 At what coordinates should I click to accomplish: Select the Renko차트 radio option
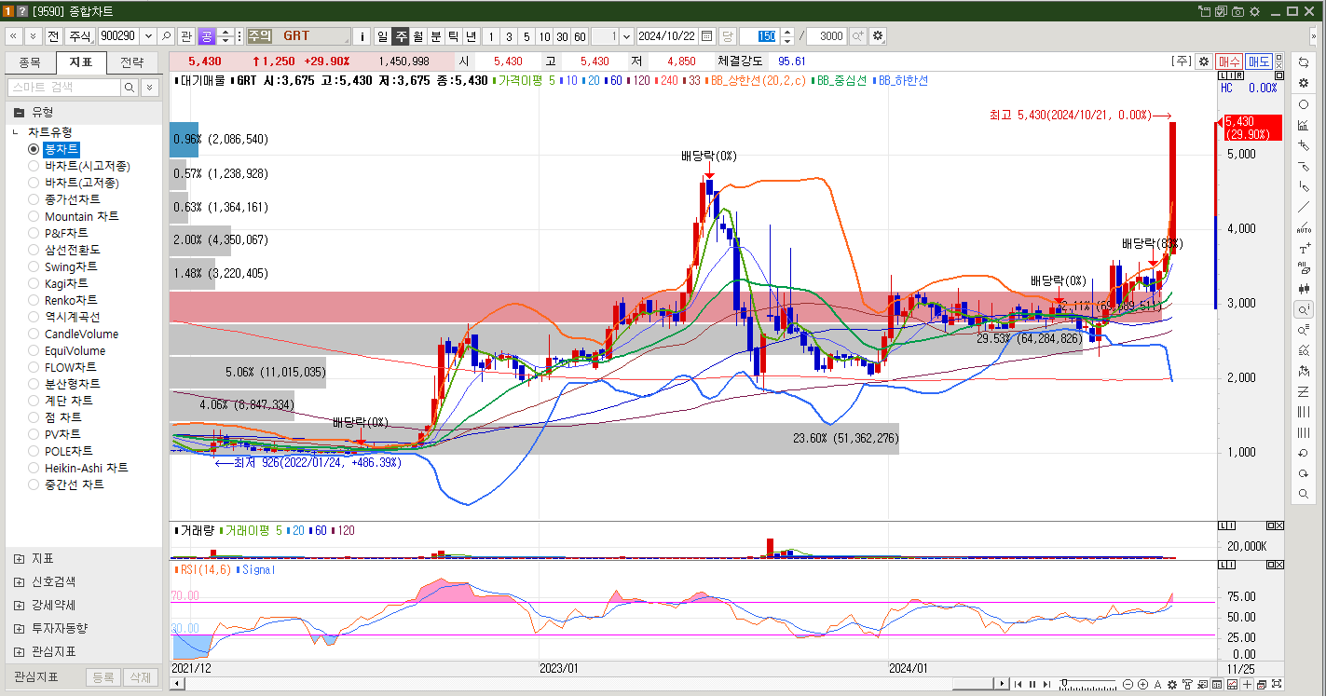[34, 300]
